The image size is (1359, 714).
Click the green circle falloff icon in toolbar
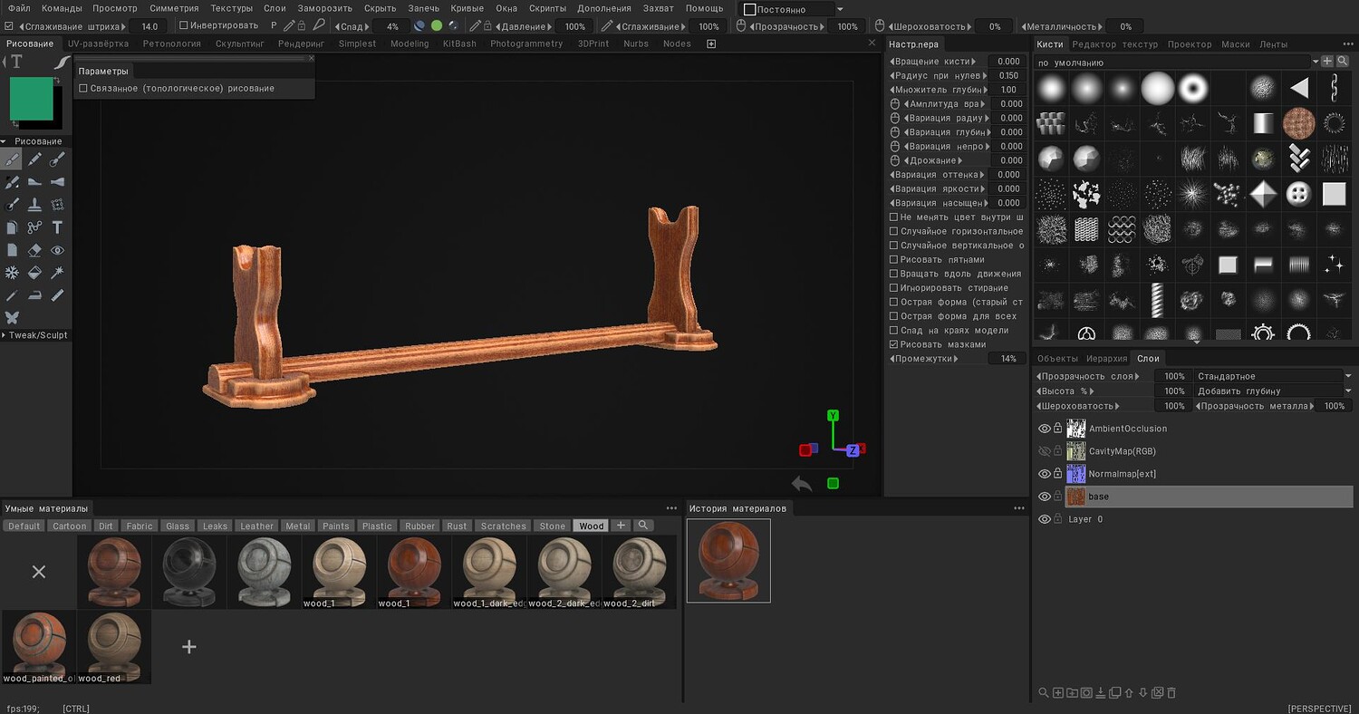click(437, 26)
